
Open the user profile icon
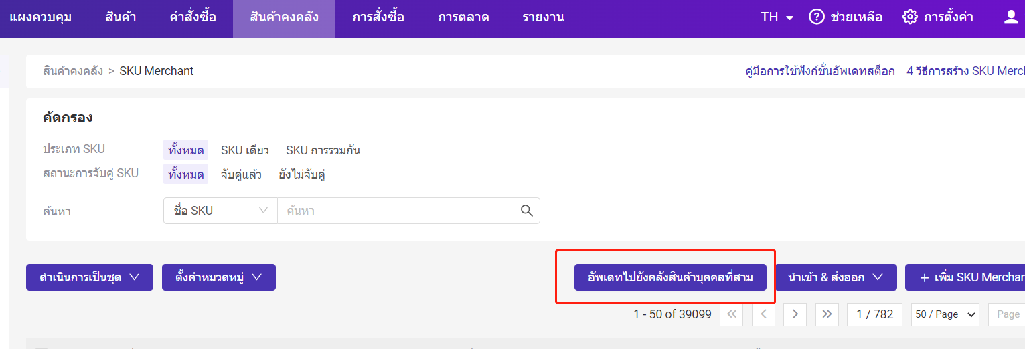1011,17
